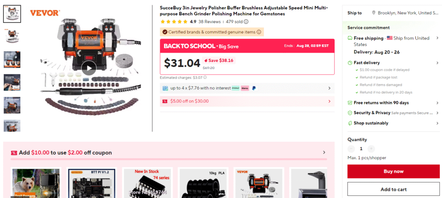The image size is (442, 198).
Task: Click info icon beside Certified brands text
Action: (x=259, y=32)
